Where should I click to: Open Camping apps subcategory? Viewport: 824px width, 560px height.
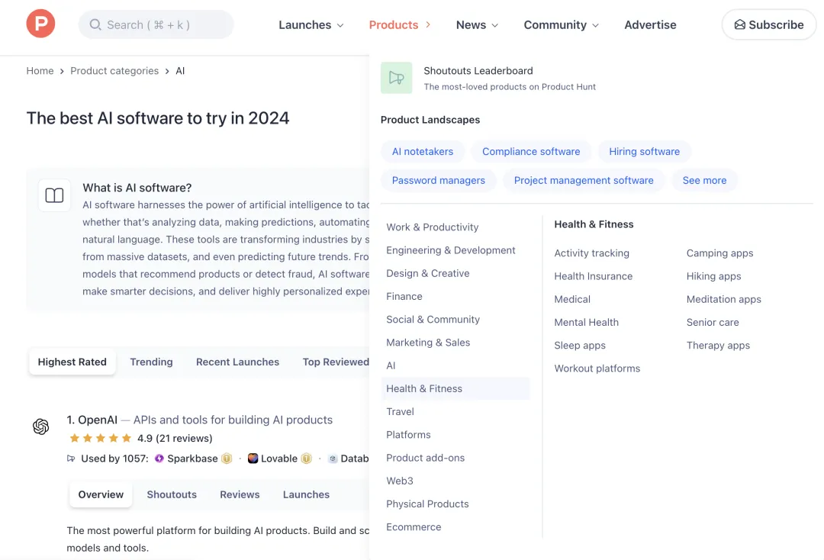point(720,253)
